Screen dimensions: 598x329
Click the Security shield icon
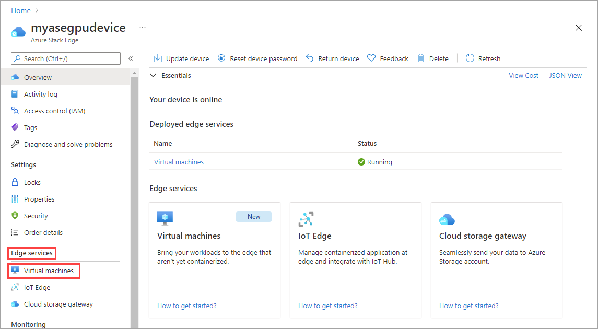15,216
